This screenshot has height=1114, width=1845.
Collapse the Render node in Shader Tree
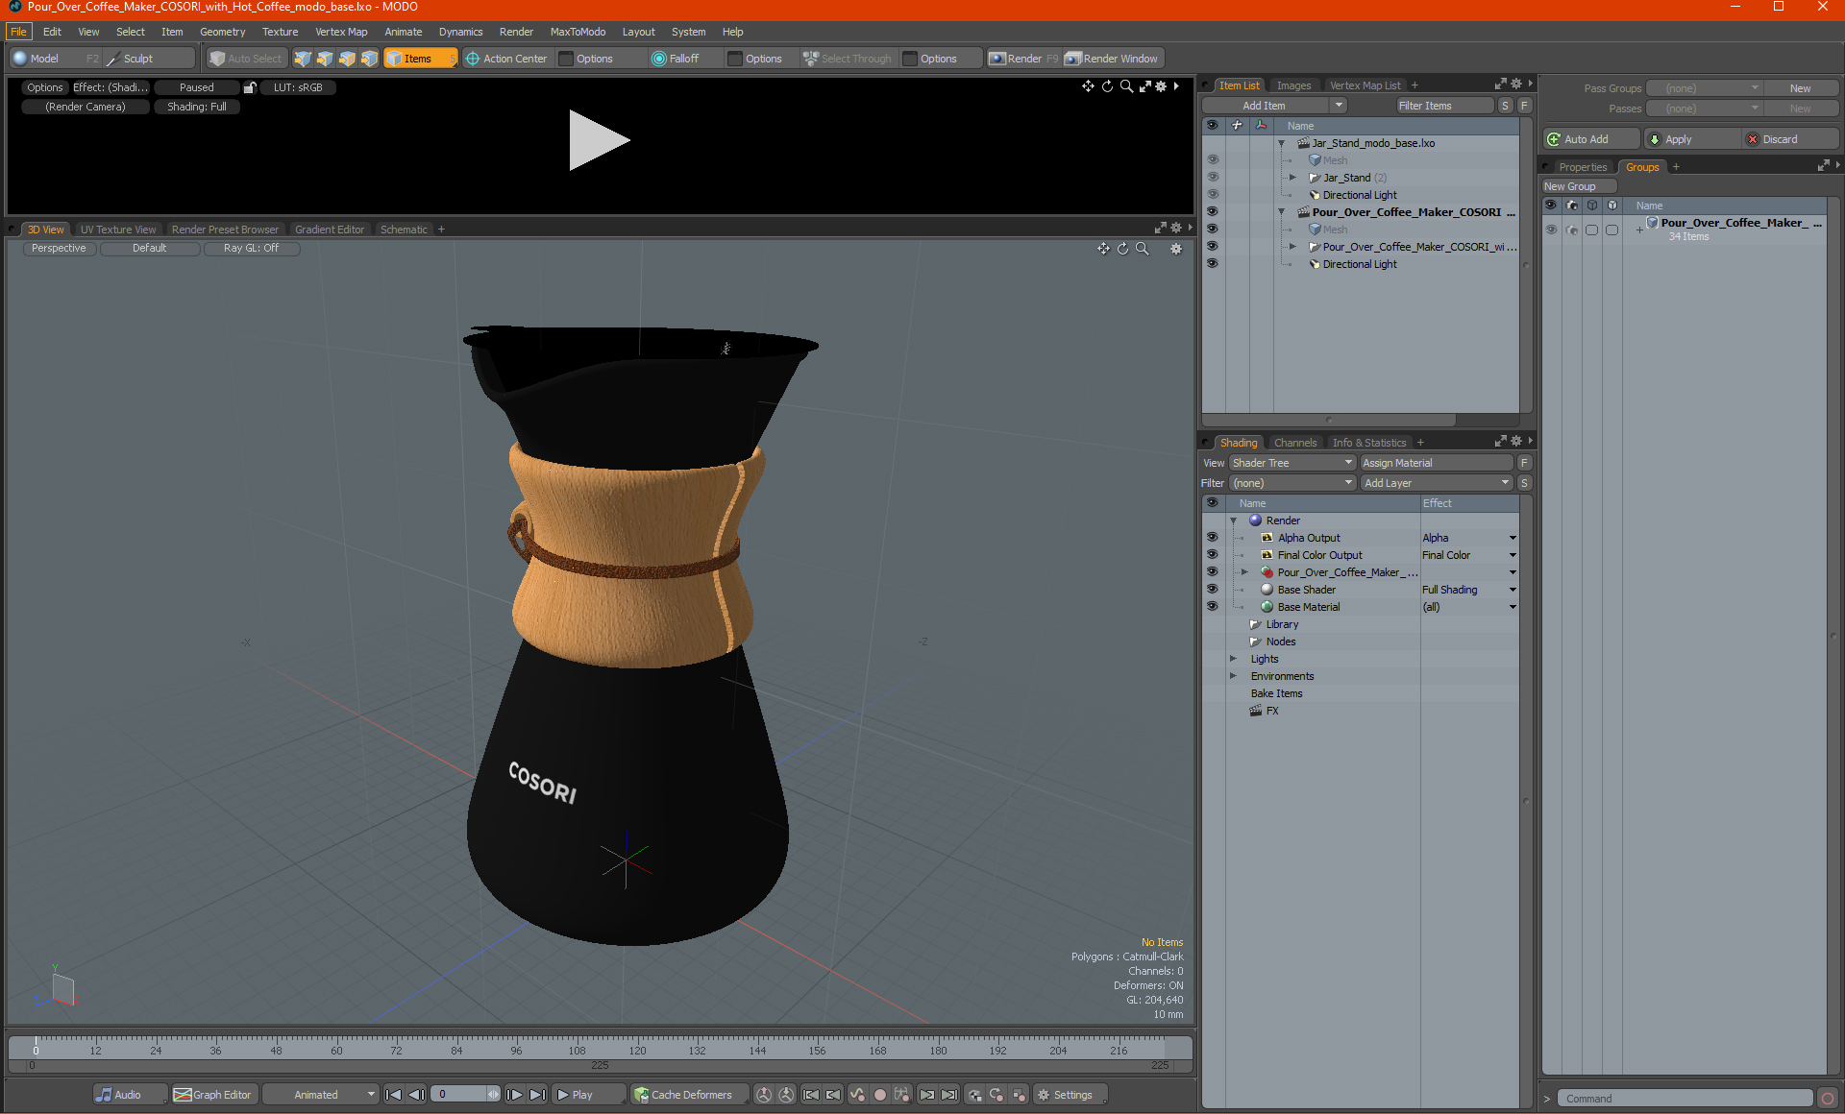1234,521
